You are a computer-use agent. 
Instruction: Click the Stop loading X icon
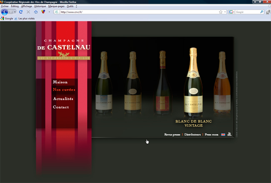(x=28, y=12)
